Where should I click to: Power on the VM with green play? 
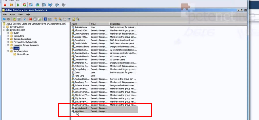[18, 5]
